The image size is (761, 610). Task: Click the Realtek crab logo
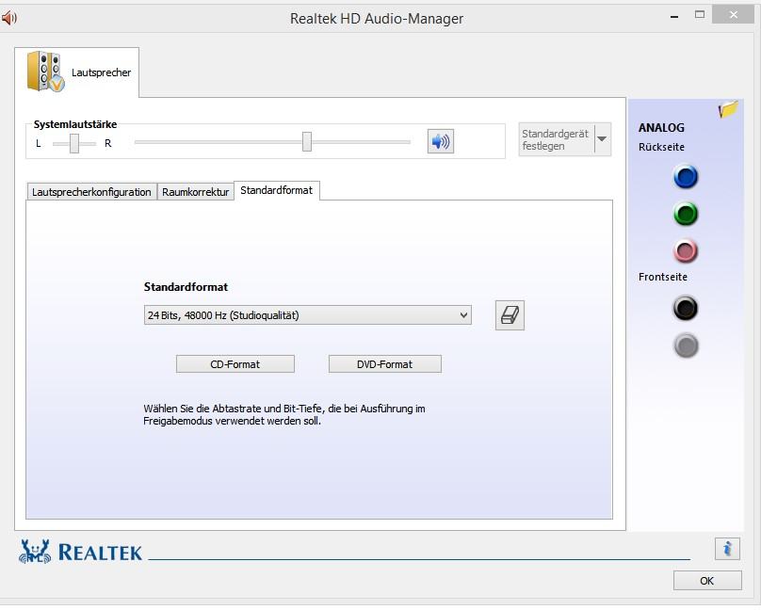pos(35,552)
